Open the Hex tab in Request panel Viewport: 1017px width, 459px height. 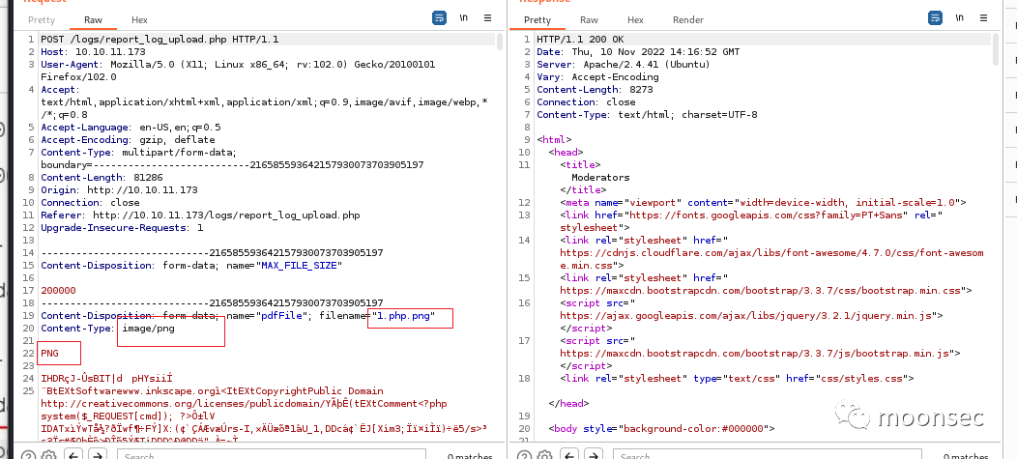click(x=139, y=20)
